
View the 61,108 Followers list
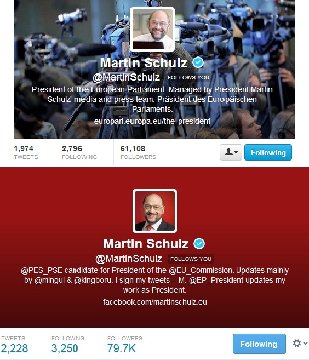coord(138,152)
